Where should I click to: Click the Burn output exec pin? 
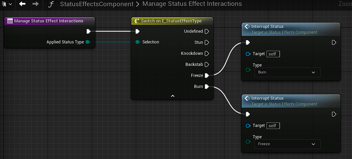pos(207,87)
